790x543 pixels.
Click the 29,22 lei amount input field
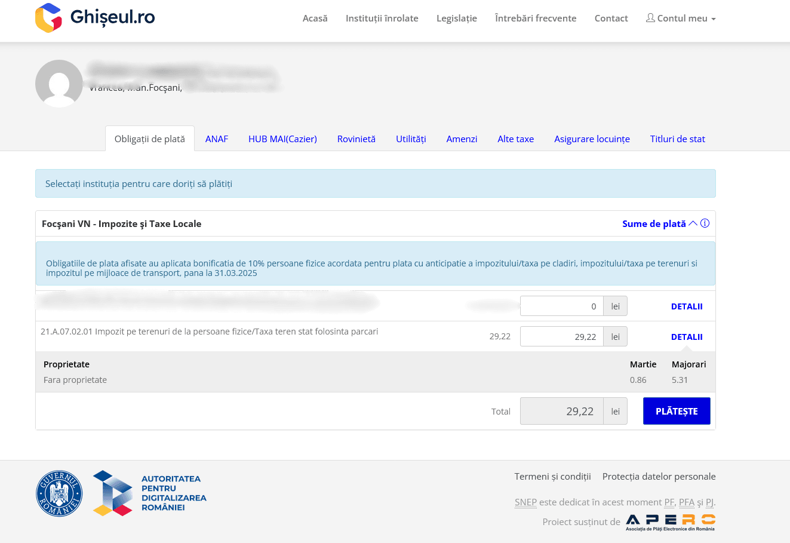coord(561,337)
